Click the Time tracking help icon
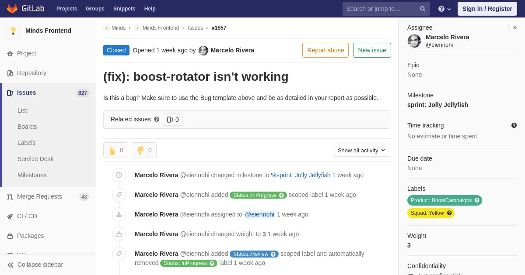525x275 pixels. click(514, 125)
